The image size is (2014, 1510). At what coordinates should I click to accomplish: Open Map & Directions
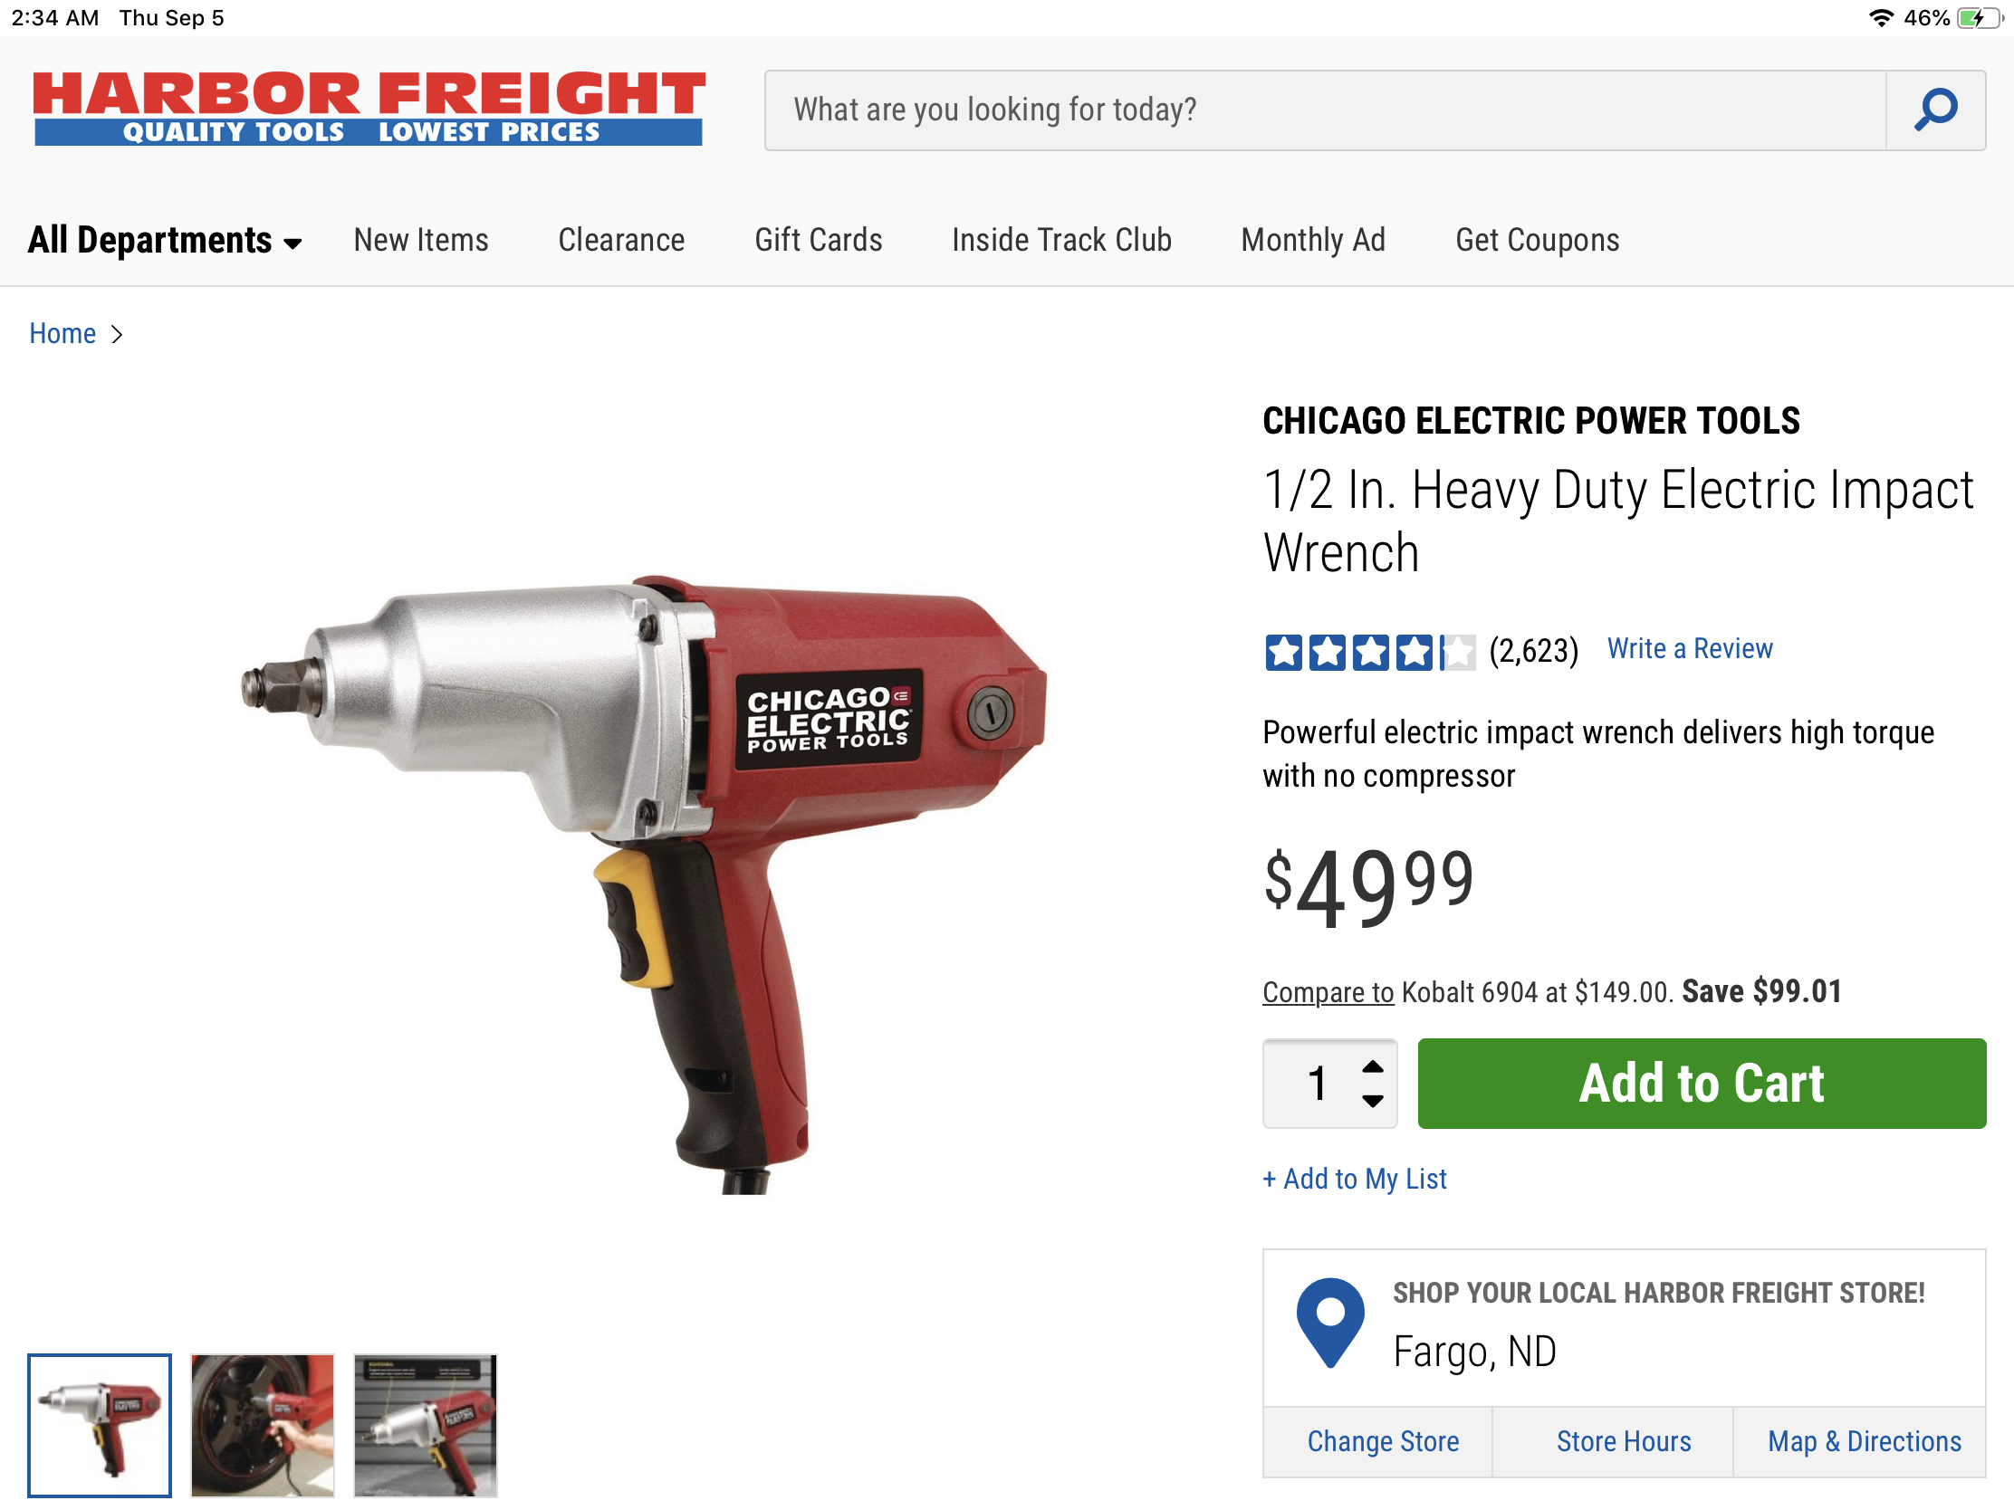point(1864,1442)
